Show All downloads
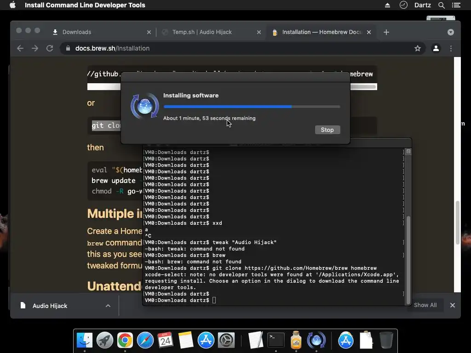Image resolution: width=471 pixels, height=353 pixels. coord(425,305)
